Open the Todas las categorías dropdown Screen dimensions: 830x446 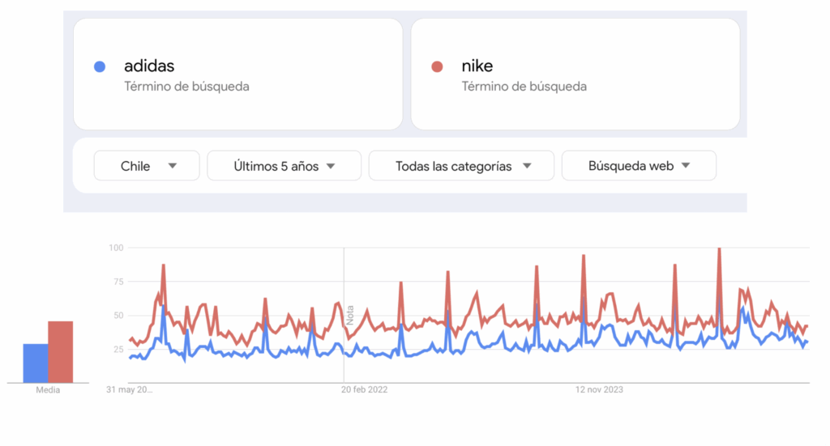point(461,166)
